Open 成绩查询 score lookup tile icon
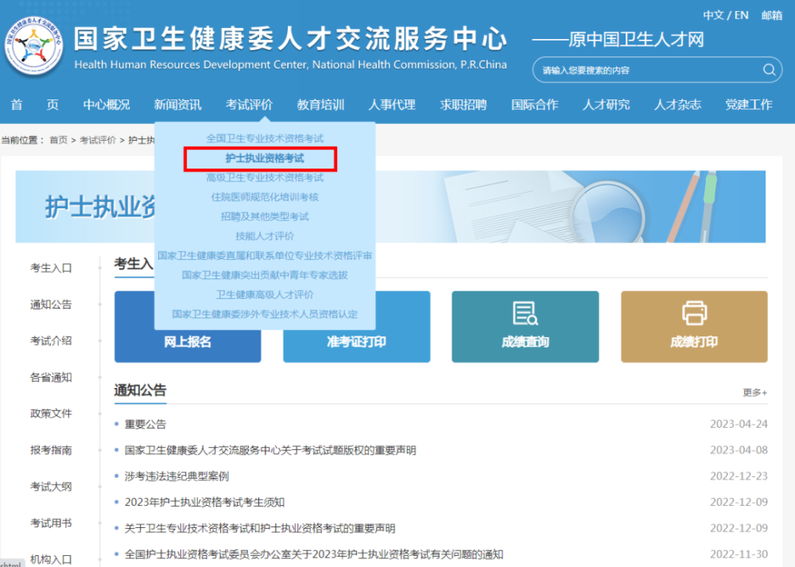The height and width of the screenshot is (567, 795). point(525,313)
